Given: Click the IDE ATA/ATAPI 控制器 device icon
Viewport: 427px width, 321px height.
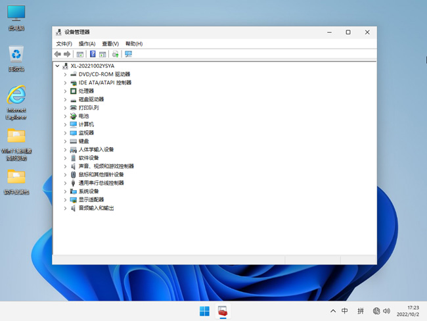Looking at the screenshot, I should 74,83.
